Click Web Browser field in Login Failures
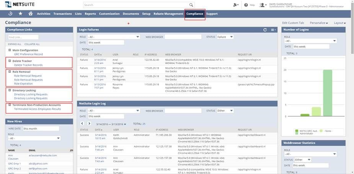Viewport: 354px width, 174px height. pyautogui.click(x=183, y=37)
